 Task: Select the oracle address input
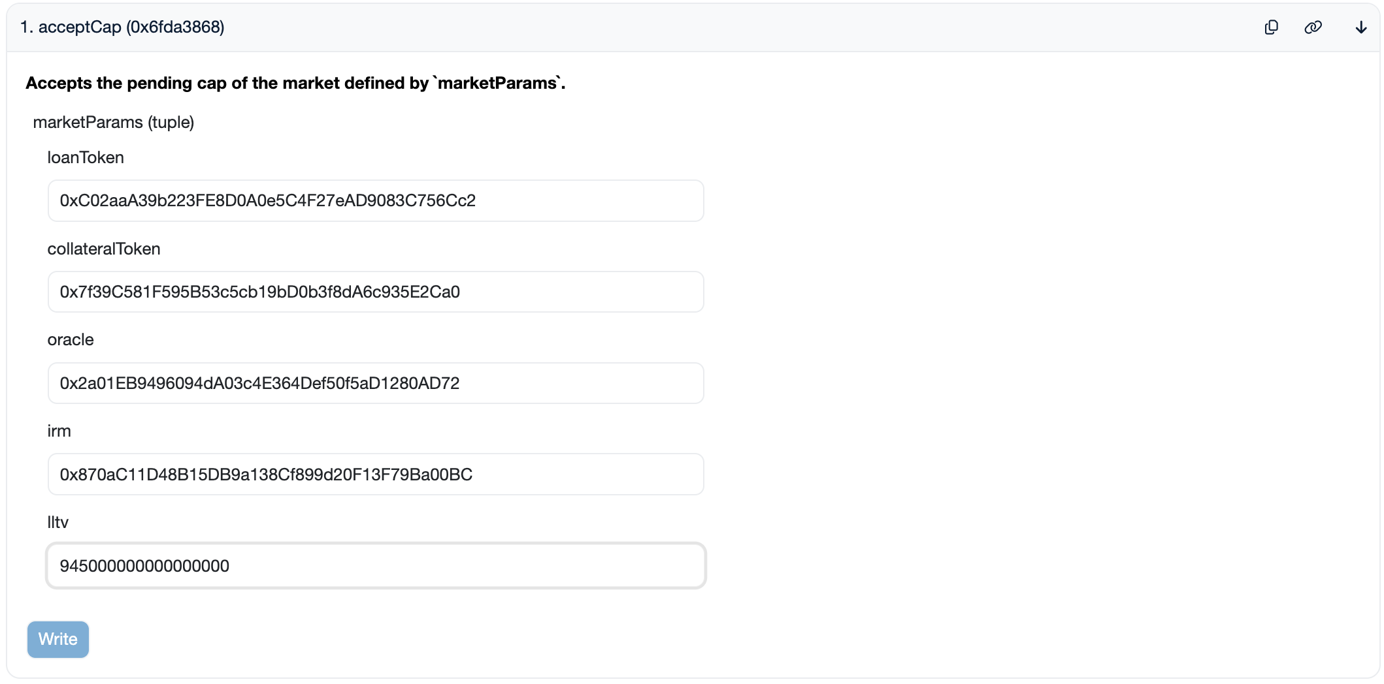[375, 383]
